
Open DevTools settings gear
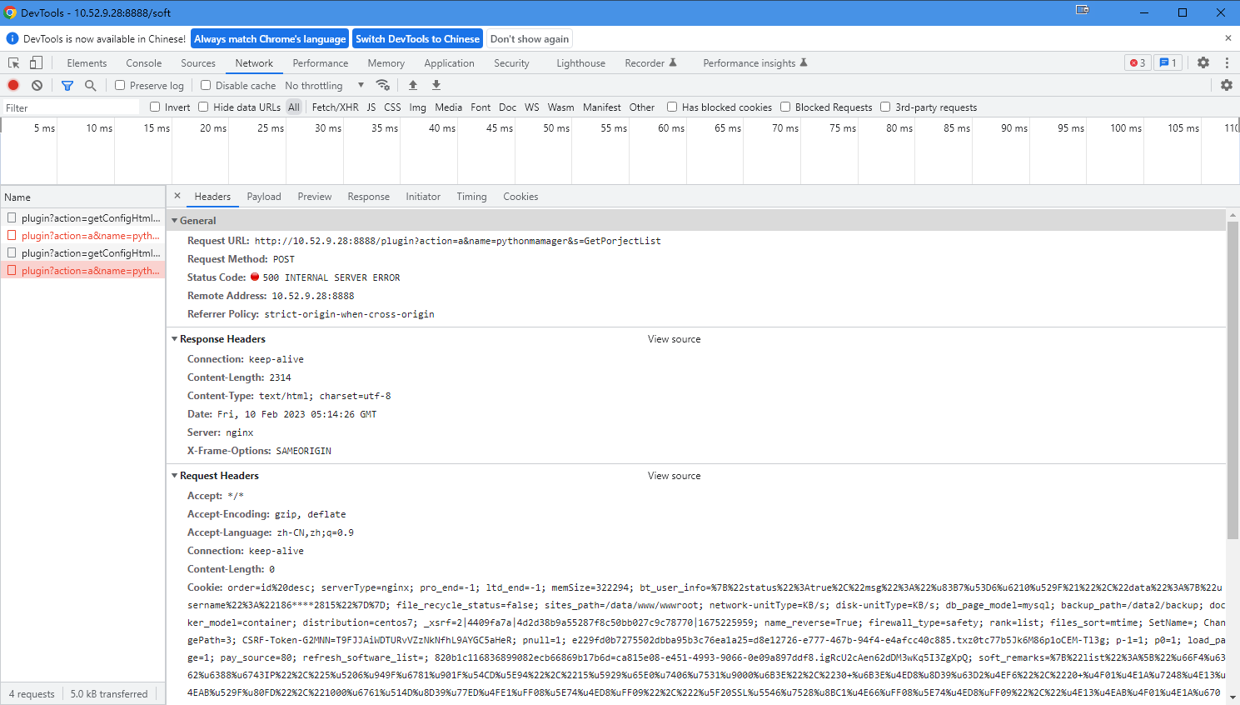pos(1203,62)
